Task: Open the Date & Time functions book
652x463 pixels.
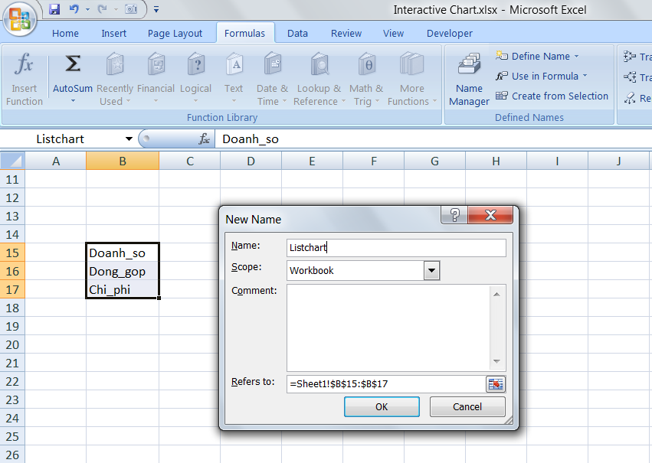Action: tap(273, 64)
